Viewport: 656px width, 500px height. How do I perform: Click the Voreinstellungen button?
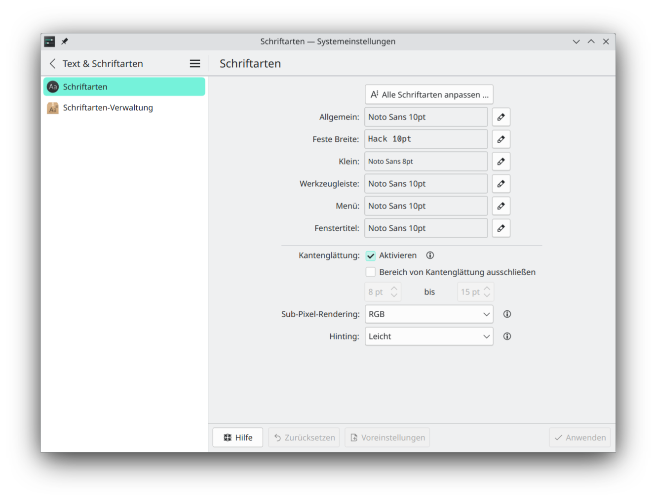tap(387, 438)
